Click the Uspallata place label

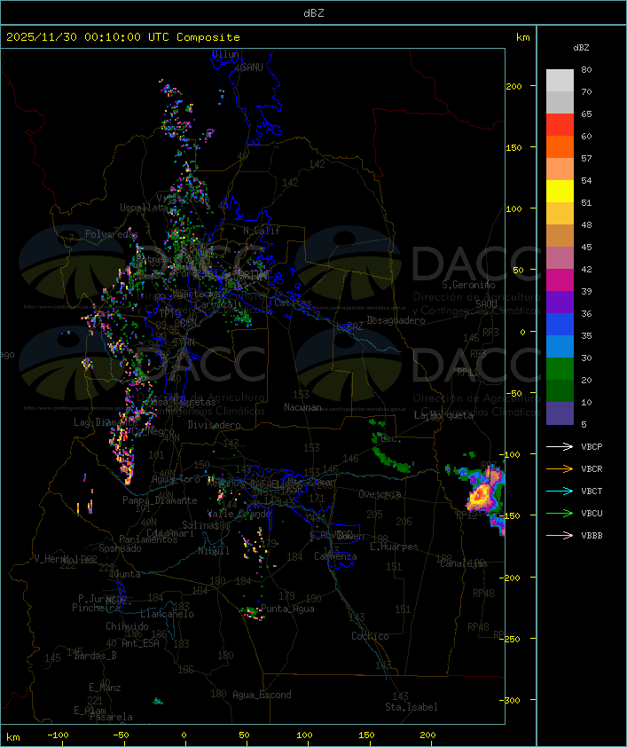coord(144,208)
